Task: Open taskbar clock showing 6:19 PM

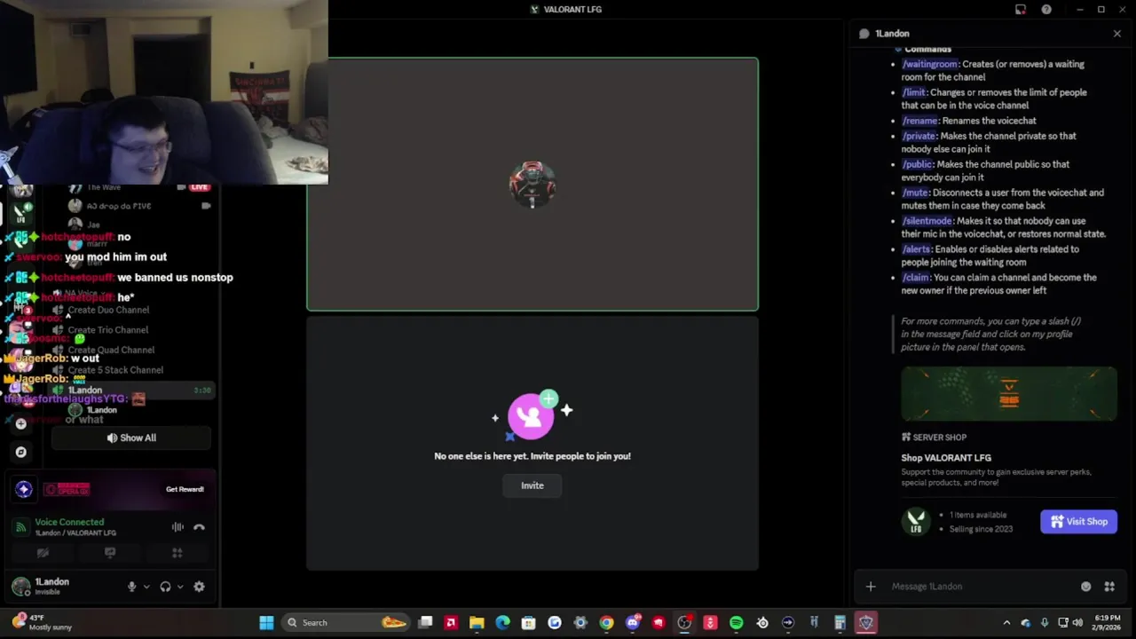Action: tap(1107, 622)
